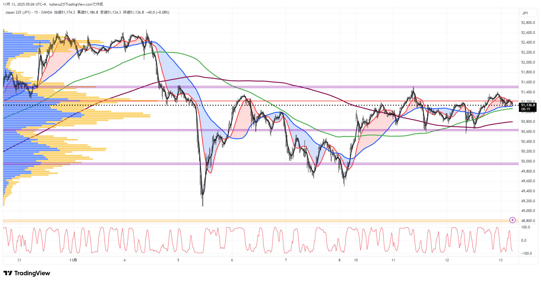This screenshot has height=282, width=541.
Task: Click the 終値51,136.8 close value in the header
Action: [134, 12]
